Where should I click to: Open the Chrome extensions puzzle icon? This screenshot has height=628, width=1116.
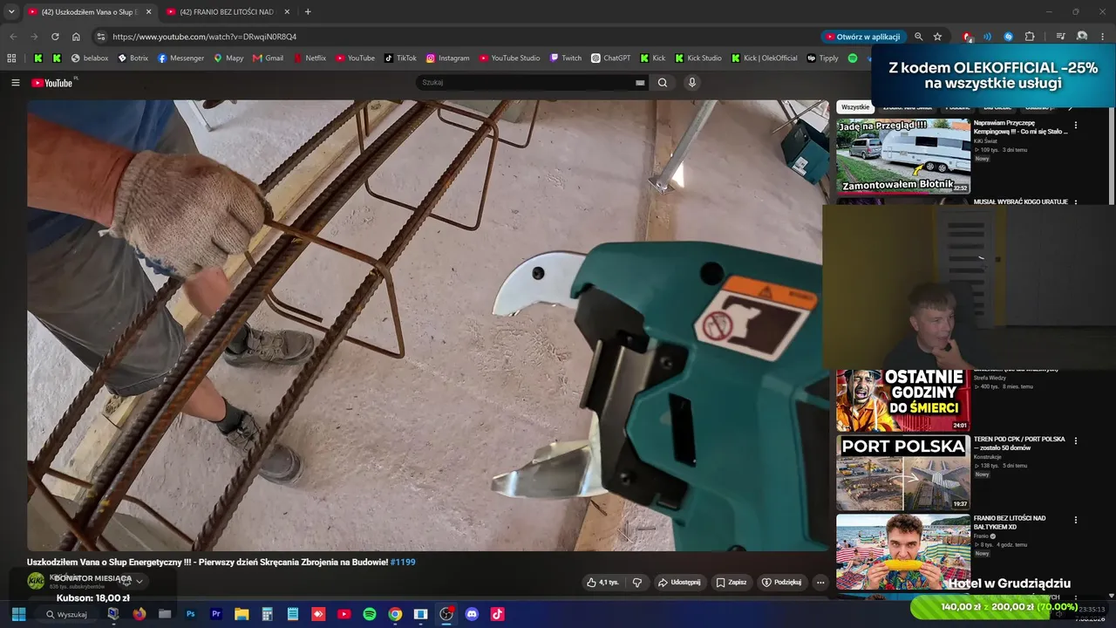[1030, 37]
